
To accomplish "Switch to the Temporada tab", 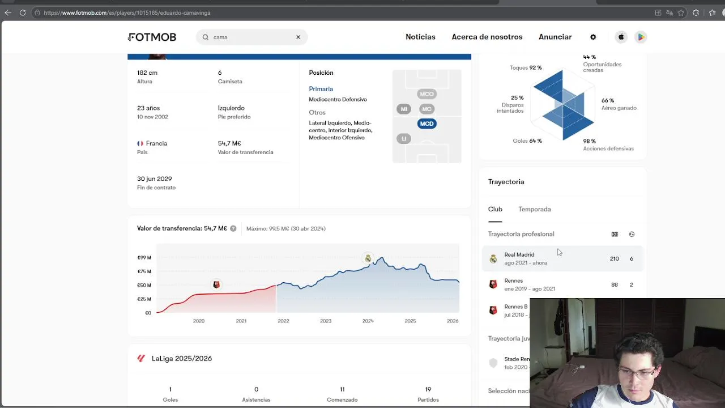I will coord(534,209).
